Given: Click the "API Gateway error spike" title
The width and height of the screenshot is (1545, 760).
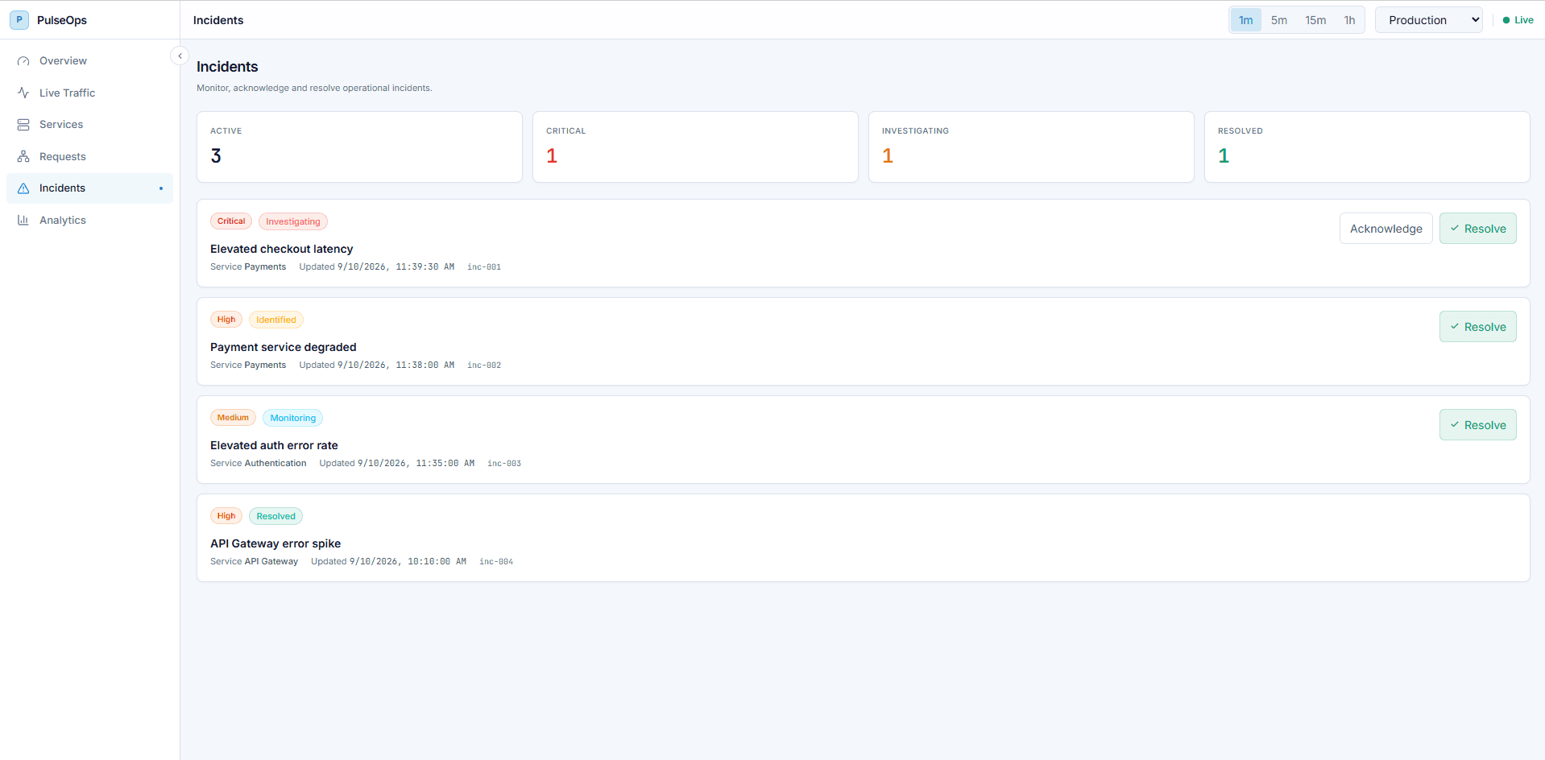Looking at the screenshot, I should coord(275,543).
